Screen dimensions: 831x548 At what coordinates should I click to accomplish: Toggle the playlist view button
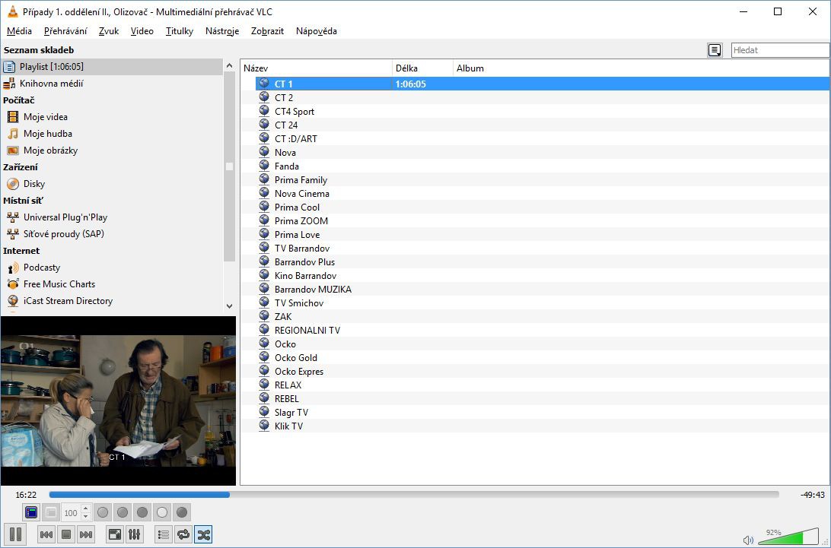(x=164, y=535)
